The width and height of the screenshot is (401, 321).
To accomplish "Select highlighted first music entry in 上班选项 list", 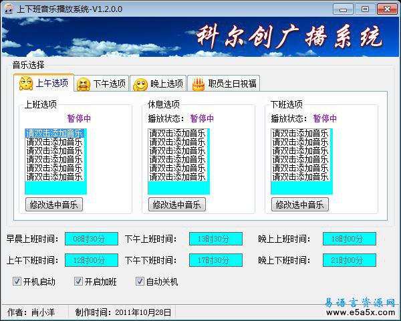I will [x=55, y=133].
